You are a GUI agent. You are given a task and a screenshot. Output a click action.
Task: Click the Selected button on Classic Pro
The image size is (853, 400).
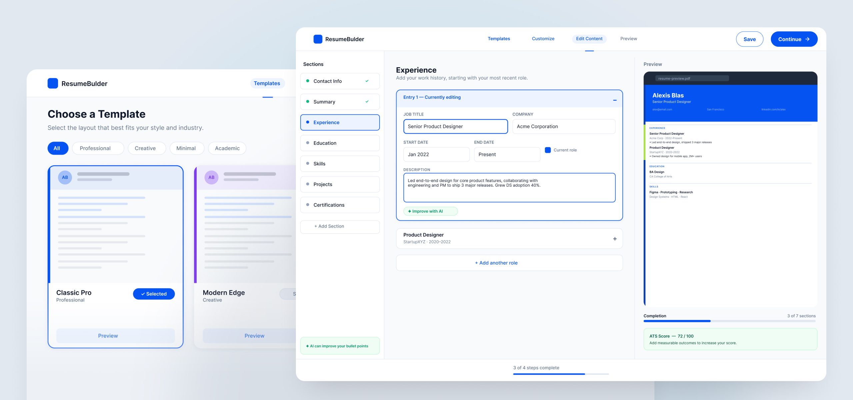click(x=154, y=294)
